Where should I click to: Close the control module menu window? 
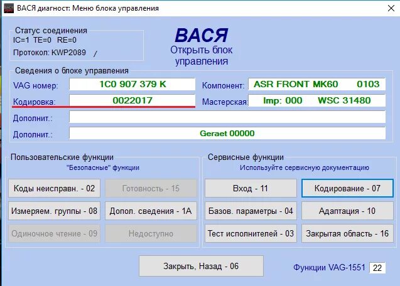pos(391,8)
